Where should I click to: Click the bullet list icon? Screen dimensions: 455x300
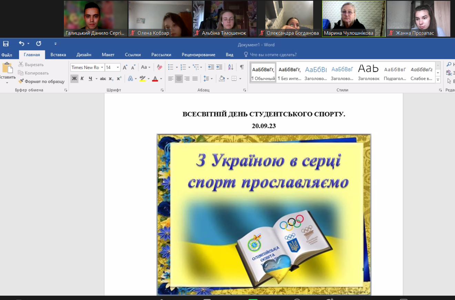pyautogui.click(x=171, y=68)
